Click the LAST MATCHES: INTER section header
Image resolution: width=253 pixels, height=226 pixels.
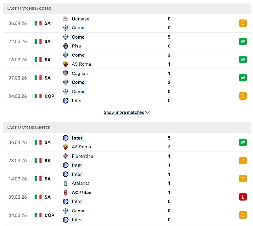(x=28, y=128)
